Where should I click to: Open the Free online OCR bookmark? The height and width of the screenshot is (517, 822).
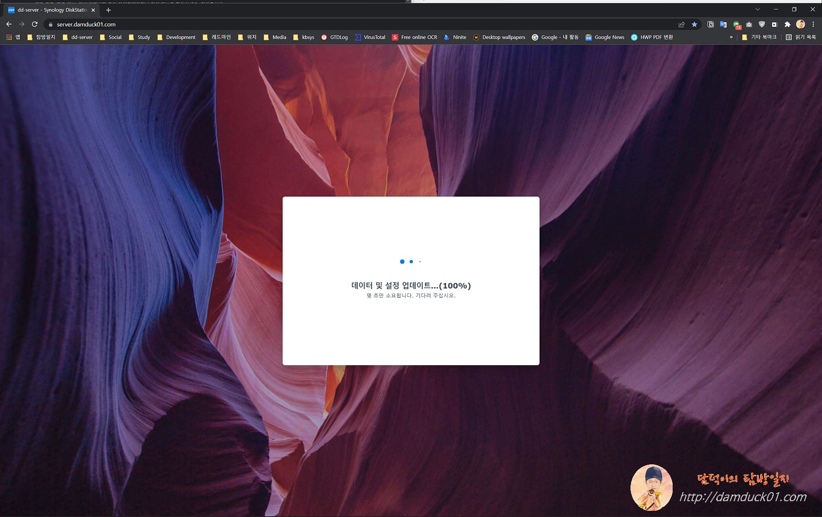[x=414, y=37]
